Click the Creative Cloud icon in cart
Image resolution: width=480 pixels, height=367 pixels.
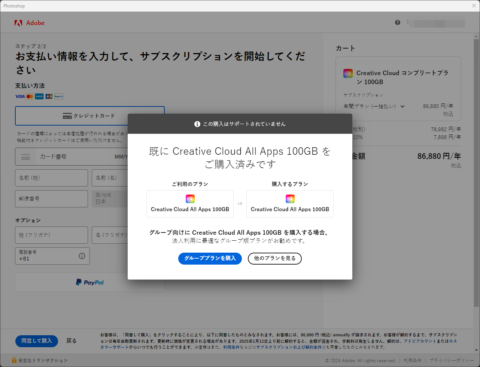point(348,73)
